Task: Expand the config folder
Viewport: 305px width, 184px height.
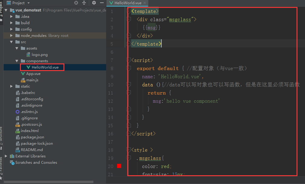Action: pos(11,29)
